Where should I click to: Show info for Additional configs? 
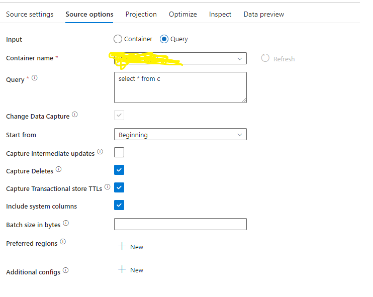(x=66, y=270)
